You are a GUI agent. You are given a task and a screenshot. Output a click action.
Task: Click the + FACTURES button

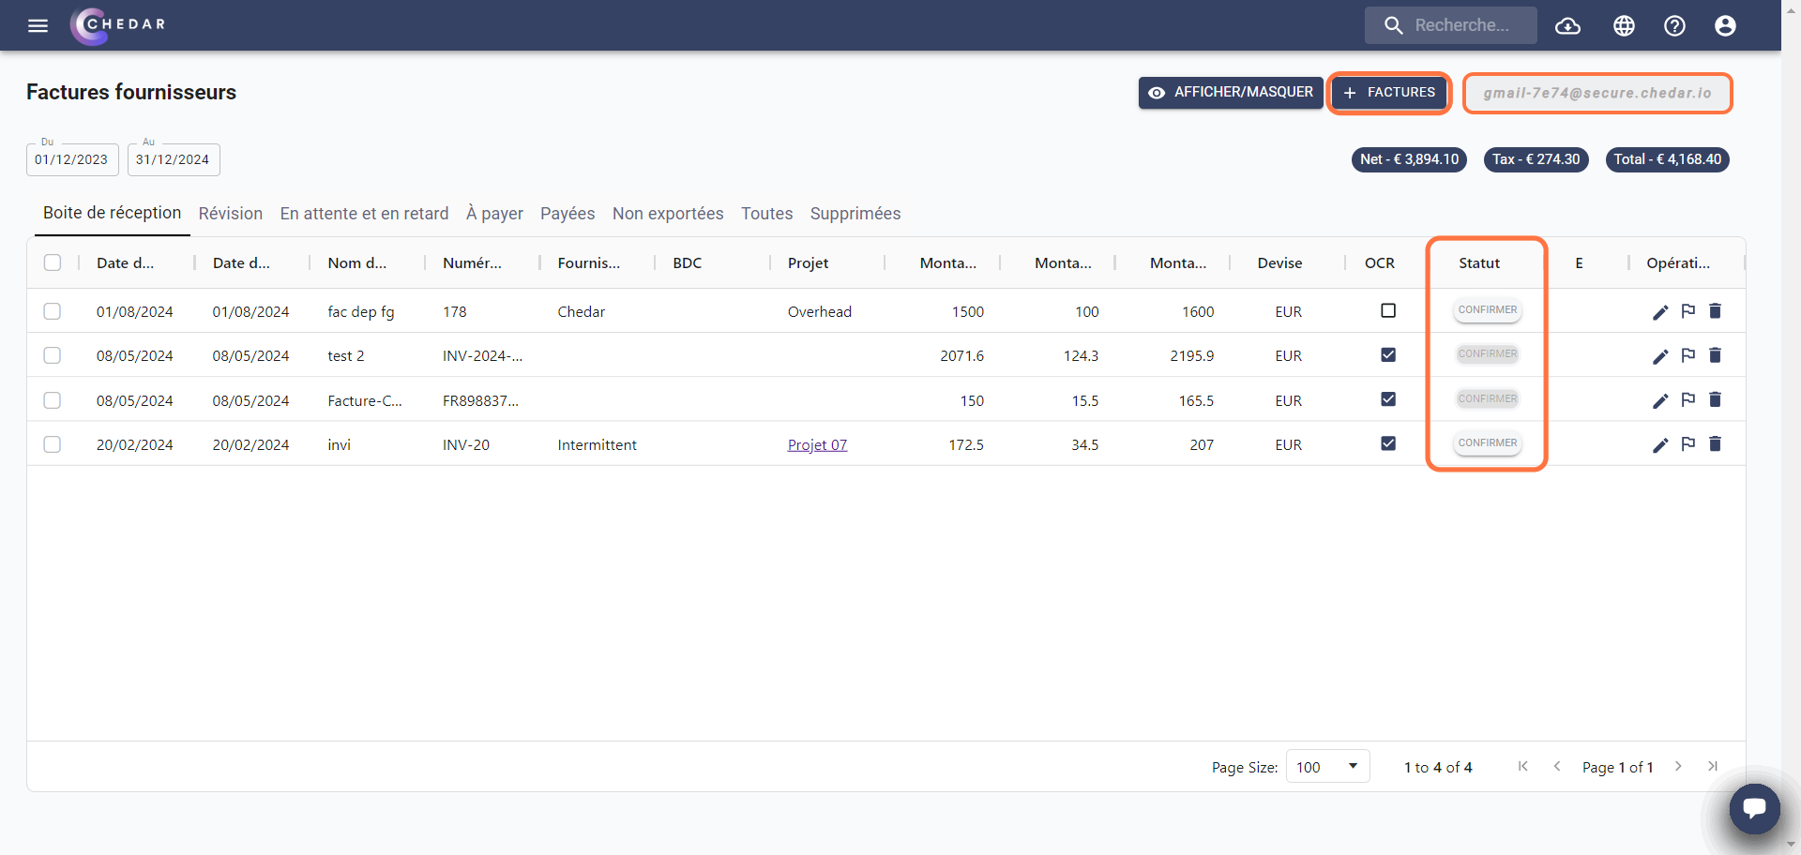1389,93
